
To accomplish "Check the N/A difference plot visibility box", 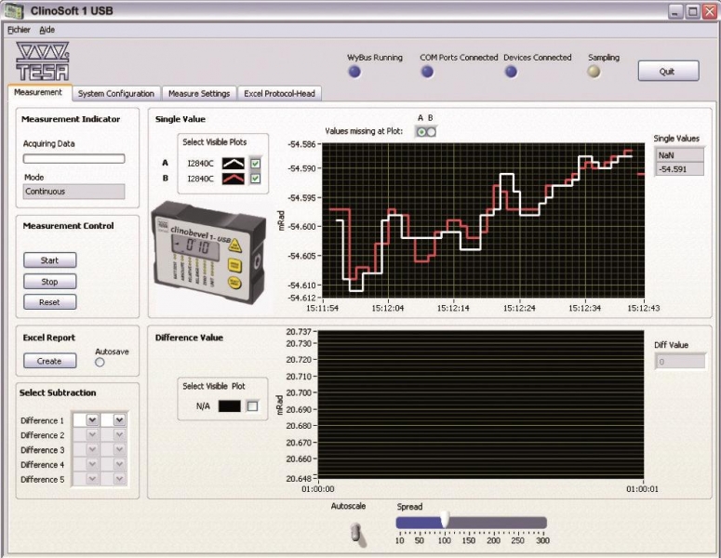I will click(252, 405).
